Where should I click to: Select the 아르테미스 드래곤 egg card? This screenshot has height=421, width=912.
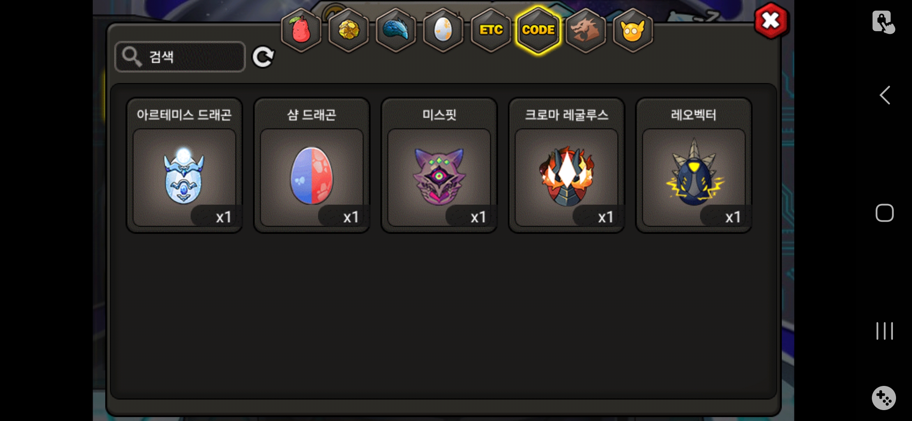[x=184, y=165]
